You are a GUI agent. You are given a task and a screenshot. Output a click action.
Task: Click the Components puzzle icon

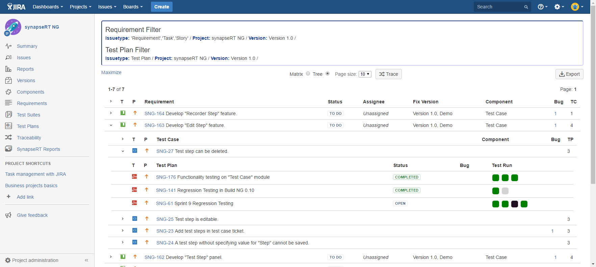(x=8, y=92)
